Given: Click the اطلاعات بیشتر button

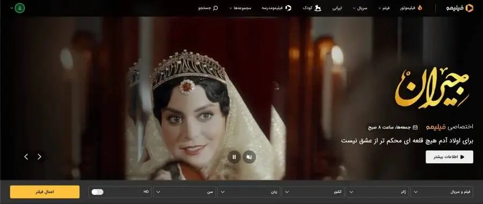Looking at the screenshot, I should 449,157.
